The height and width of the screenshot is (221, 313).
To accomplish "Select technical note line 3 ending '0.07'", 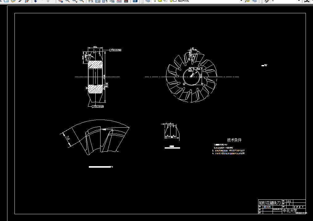I will tap(229, 151).
